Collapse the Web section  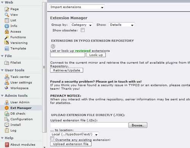pos(2,2)
